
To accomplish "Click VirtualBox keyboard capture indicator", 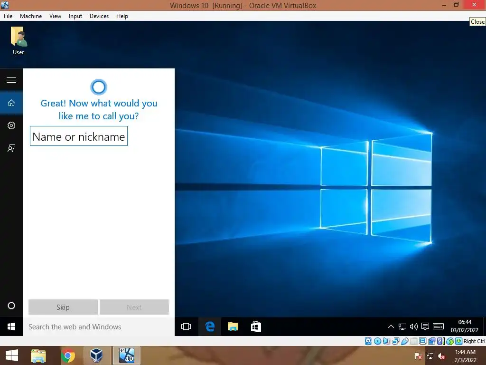I will click(x=459, y=341).
